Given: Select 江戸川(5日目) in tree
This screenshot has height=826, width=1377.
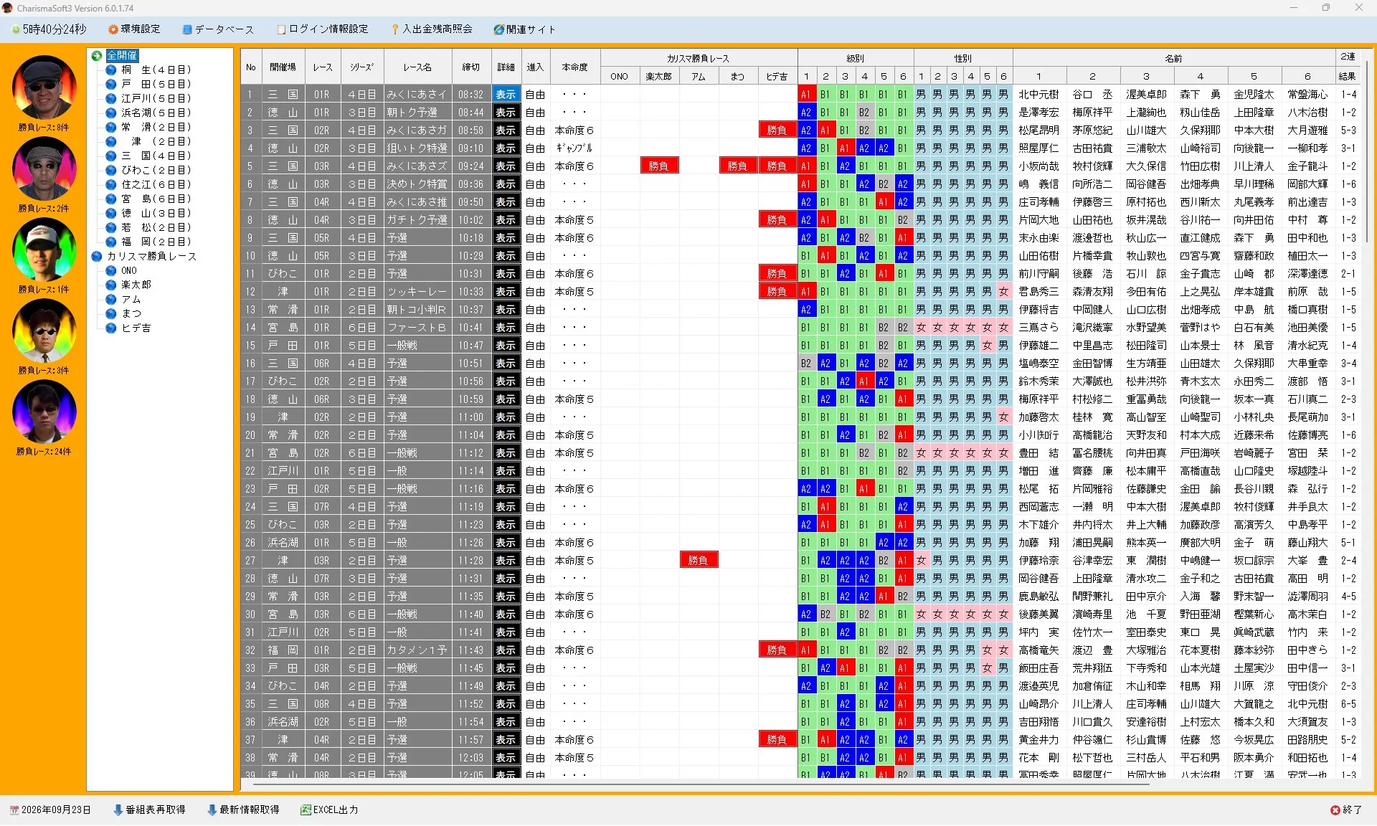Looking at the screenshot, I should [156, 98].
